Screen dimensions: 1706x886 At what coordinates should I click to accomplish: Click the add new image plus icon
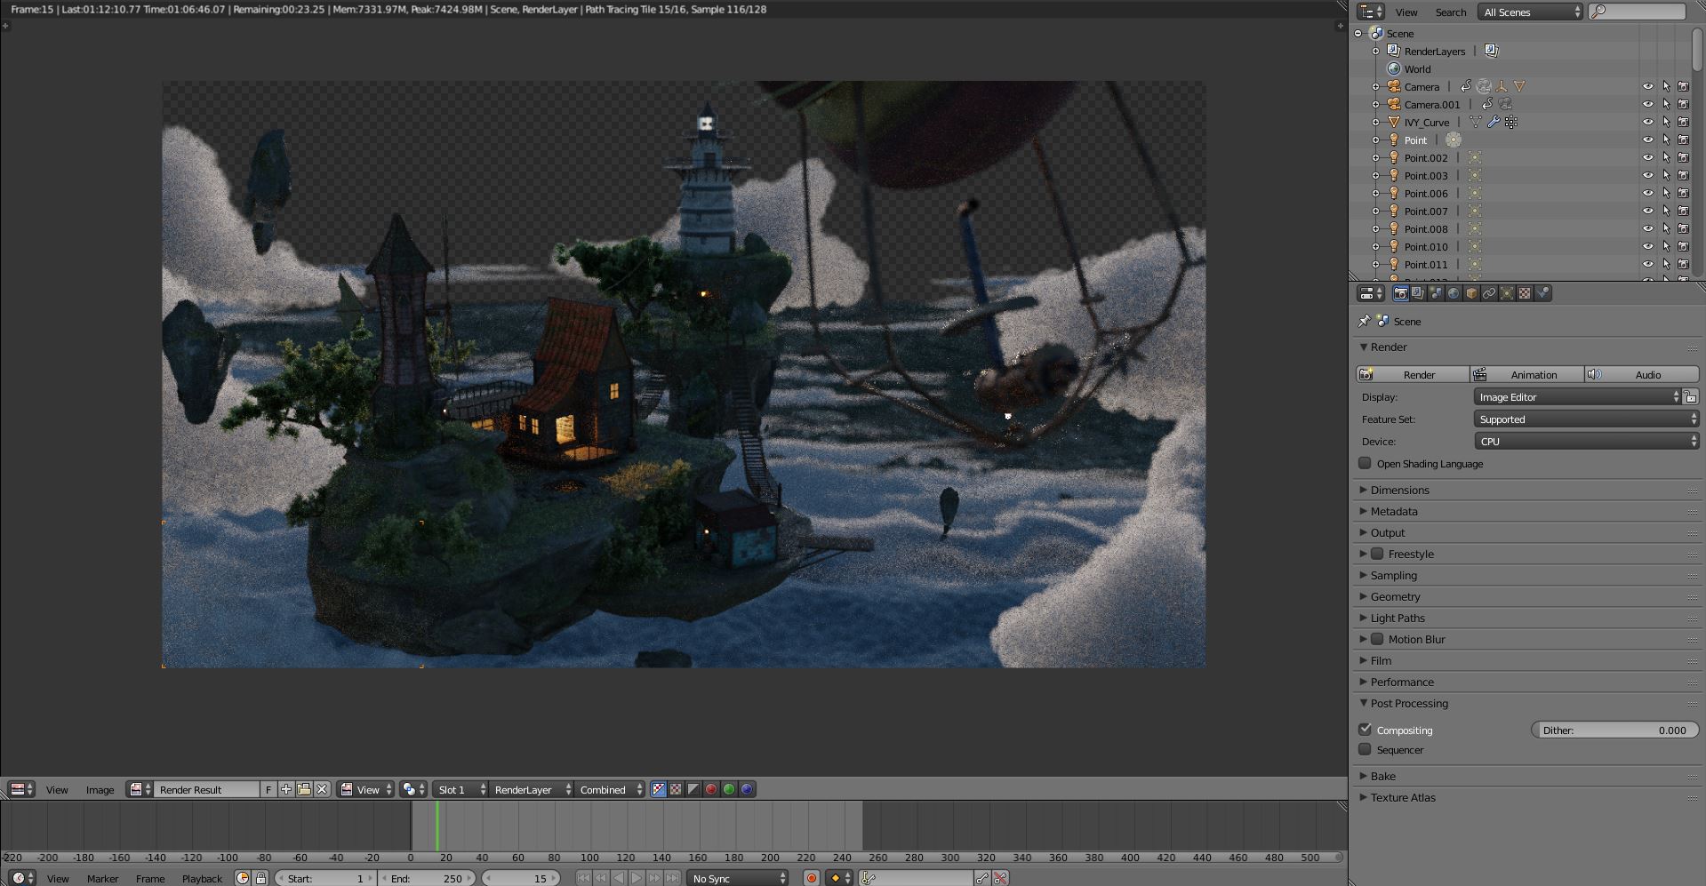point(286,789)
